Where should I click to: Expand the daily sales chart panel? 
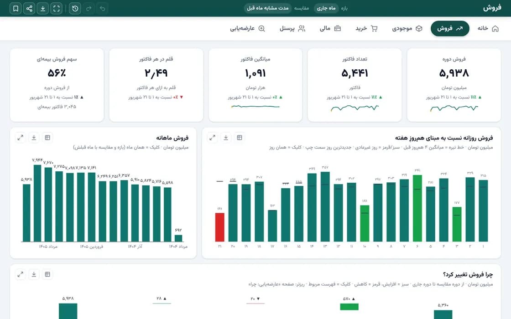point(213,138)
